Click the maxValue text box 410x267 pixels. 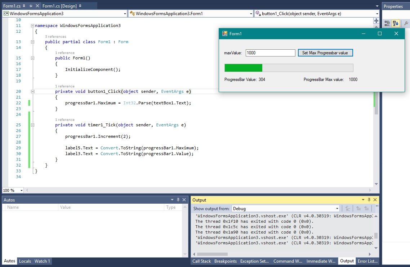[270, 53]
